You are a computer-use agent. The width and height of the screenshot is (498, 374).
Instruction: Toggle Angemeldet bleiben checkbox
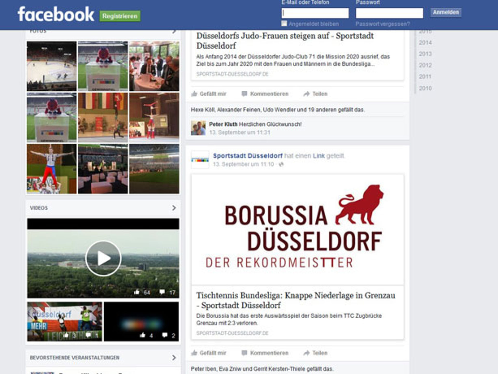(284, 24)
